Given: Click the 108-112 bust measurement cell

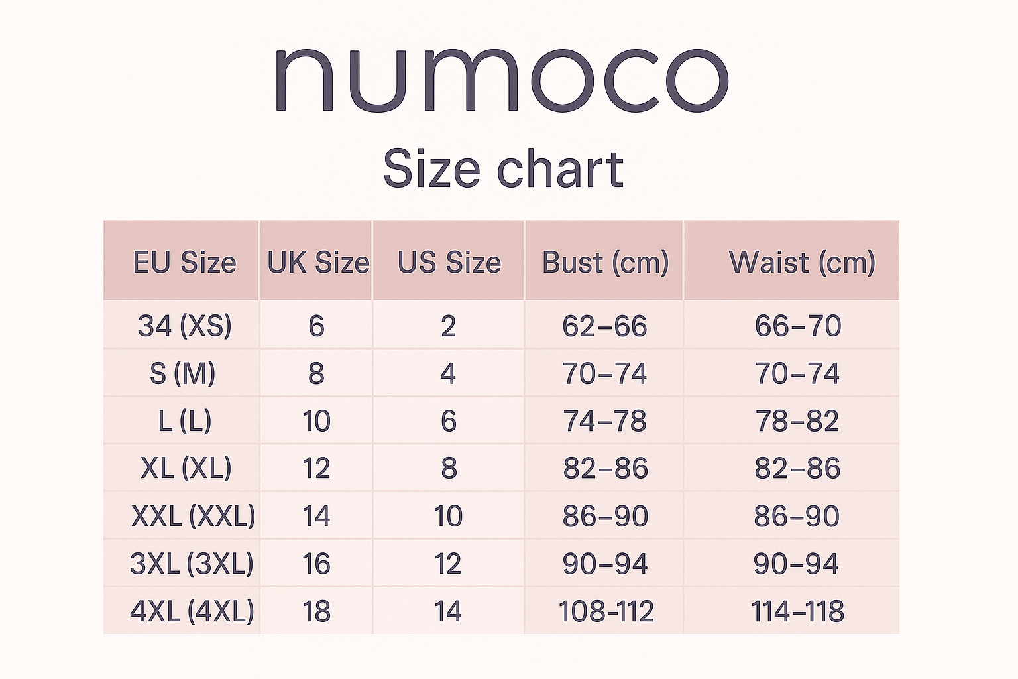Looking at the screenshot, I should point(606,611).
